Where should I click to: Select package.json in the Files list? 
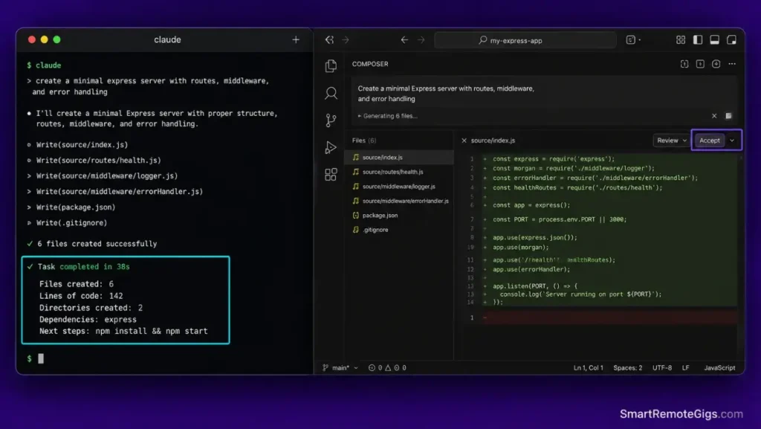[399, 216]
